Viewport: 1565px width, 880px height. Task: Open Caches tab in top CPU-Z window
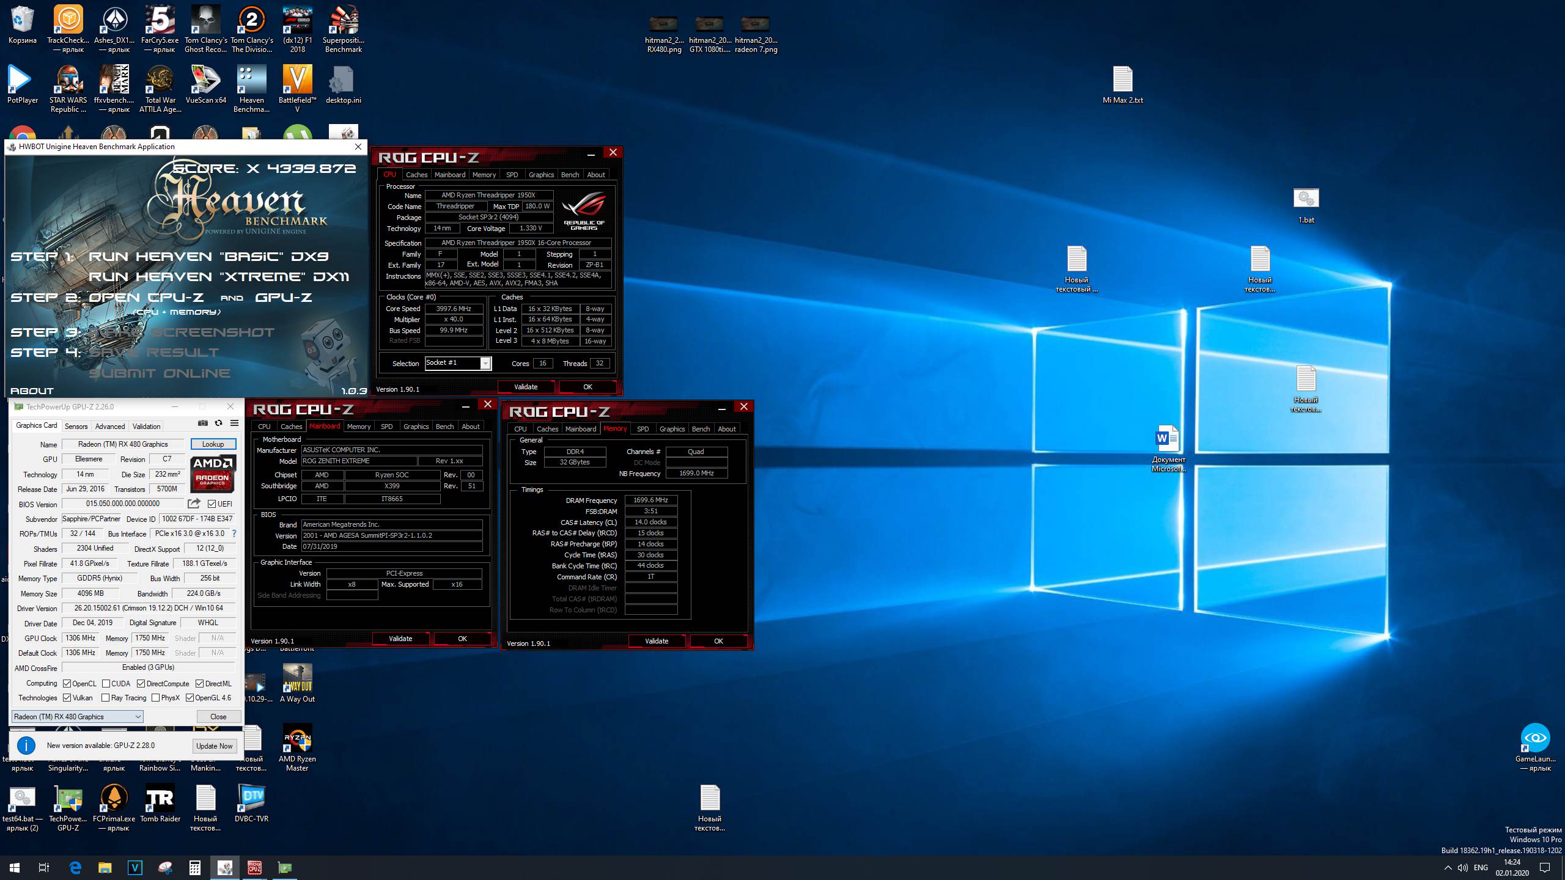tap(417, 175)
